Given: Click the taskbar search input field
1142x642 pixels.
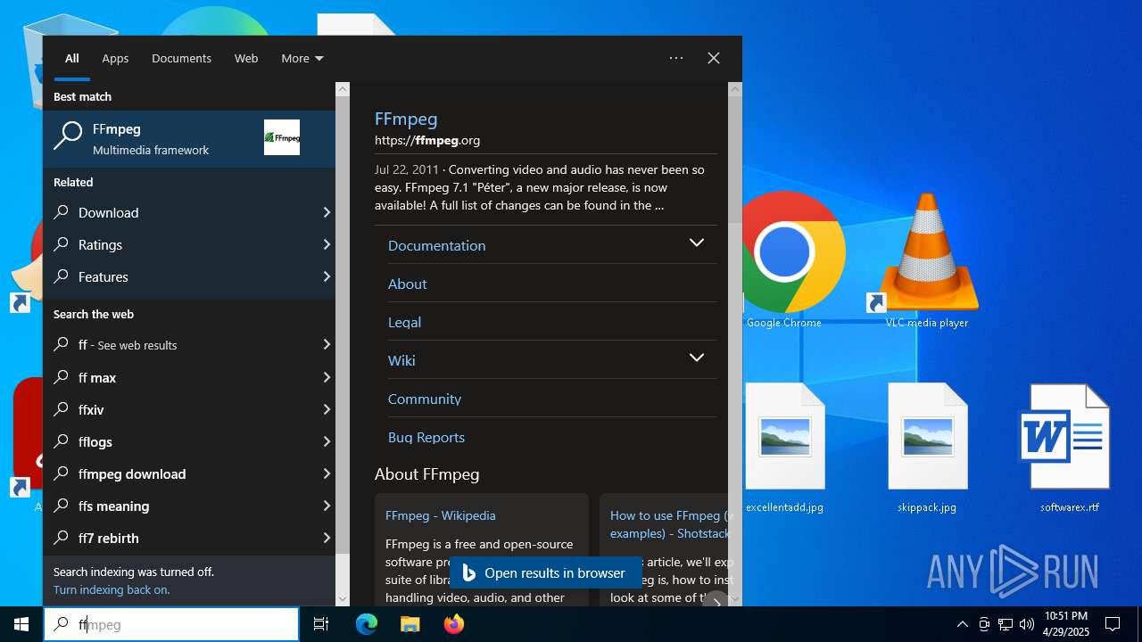Looking at the screenshot, I should [x=171, y=624].
